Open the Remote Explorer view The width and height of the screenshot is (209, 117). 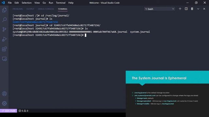[4, 59]
